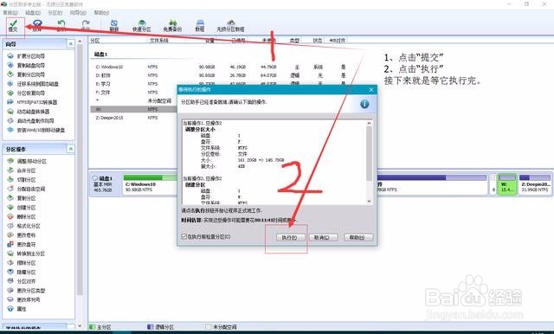Click the 提交 (Apply) green checkmark icon
554x334 pixels.
(13, 23)
